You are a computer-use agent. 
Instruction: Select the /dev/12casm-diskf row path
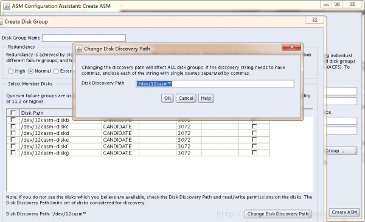tap(44, 147)
